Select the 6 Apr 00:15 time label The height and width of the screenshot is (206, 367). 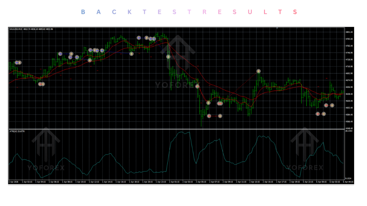(x=321, y=182)
